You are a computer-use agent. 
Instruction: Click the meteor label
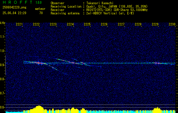(x=40, y=9)
